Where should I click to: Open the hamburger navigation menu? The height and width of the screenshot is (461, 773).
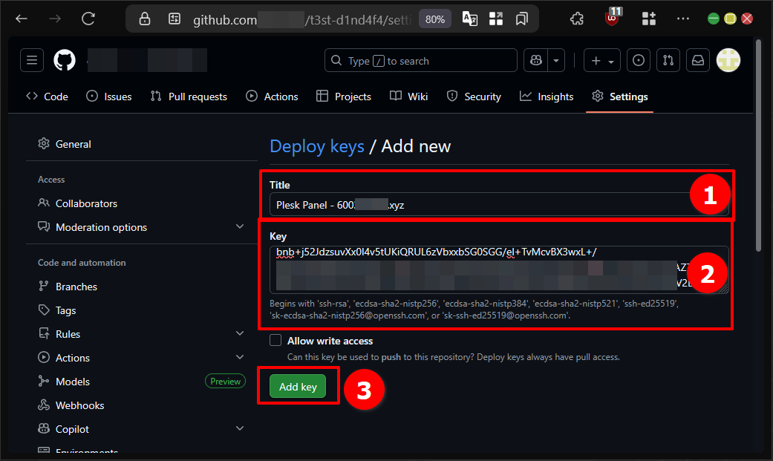click(32, 61)
